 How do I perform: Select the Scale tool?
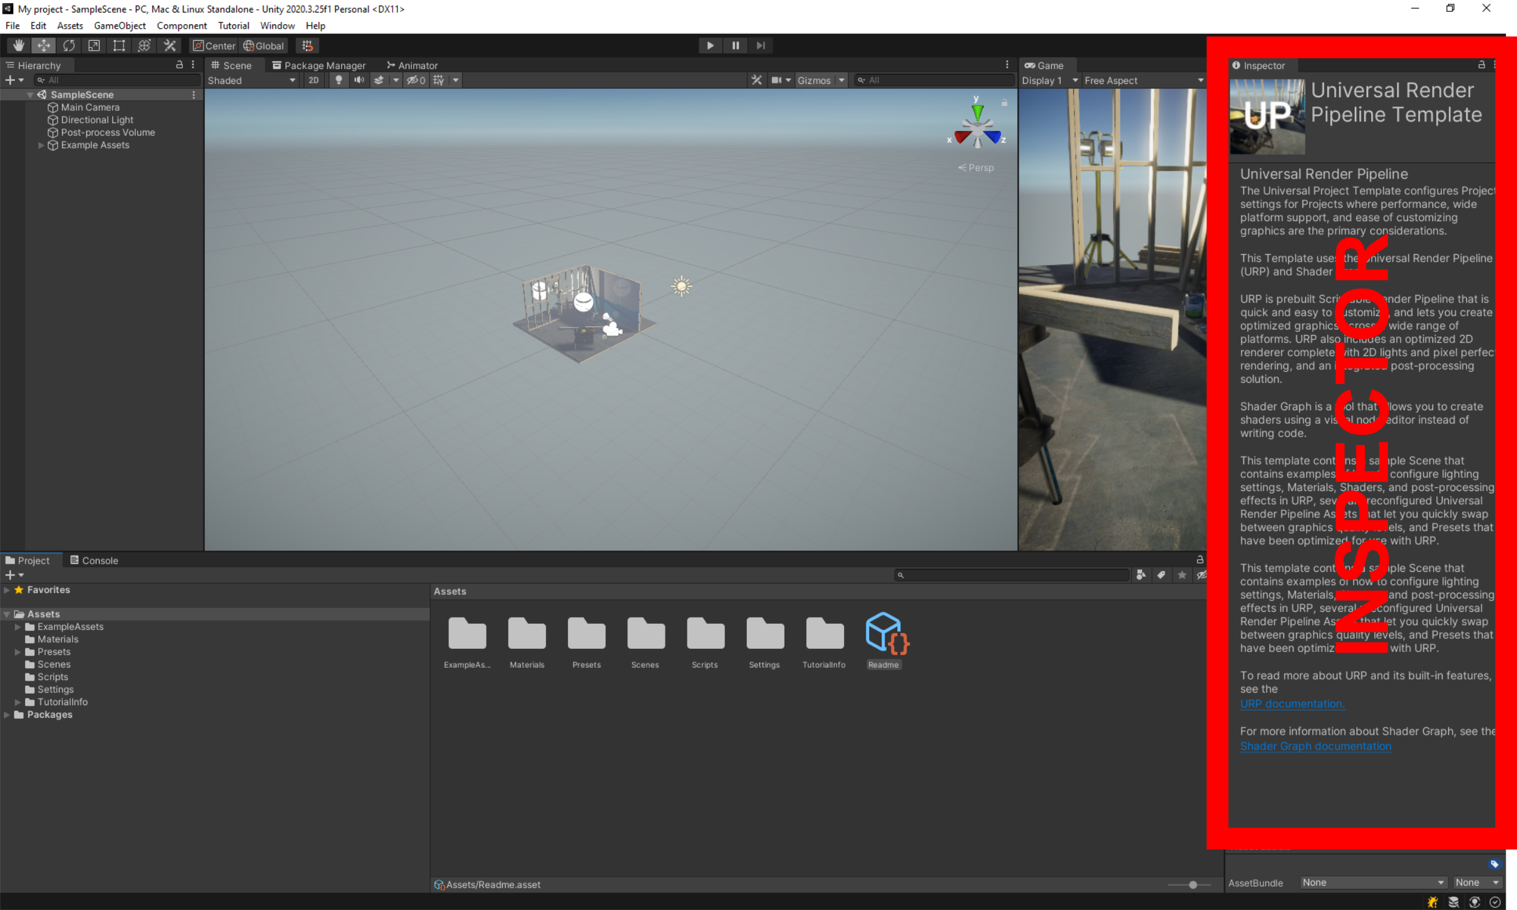coord(94,45)
